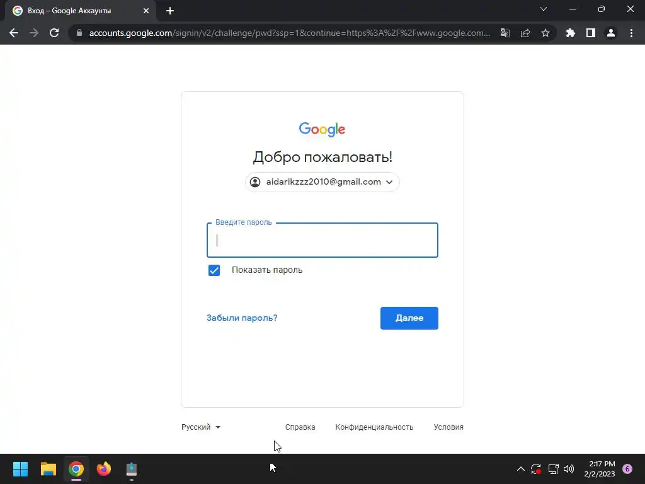645x484 pixels.
Task: Launch Firefox from the taskbar
Action: [x=104, y=469]
